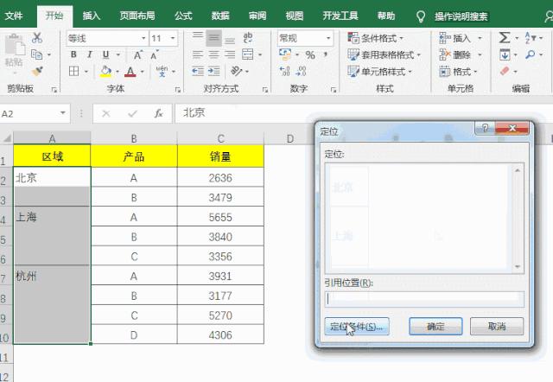Screen dimensions: 553x382
Task: Click the 引用位置 reference input field
Action: point(424,299)
